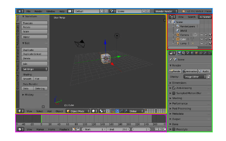Switch to the Create sidebar tab
This screenshot has height=141, width=226.
[x=18, y=29]
